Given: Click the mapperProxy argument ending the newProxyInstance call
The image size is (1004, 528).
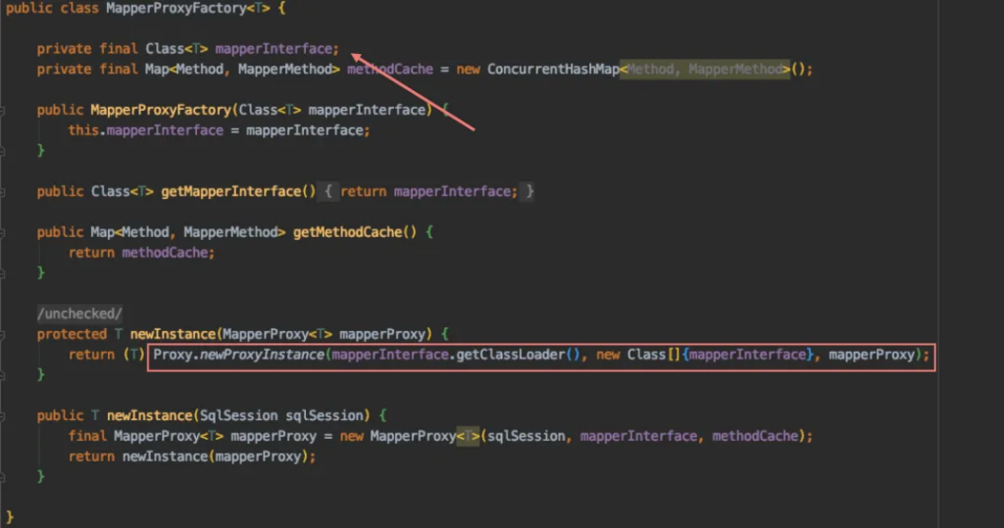Looking at the screenshot, I should point(871,355).
